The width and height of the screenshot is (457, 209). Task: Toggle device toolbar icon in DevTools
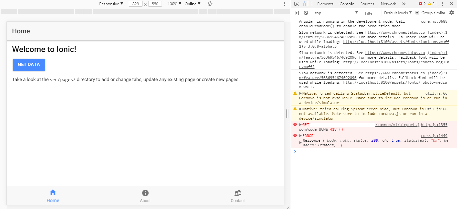tap(305, 4)
